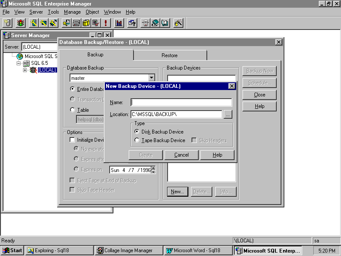Switch to the Restore tab
Screen dimensions: 341x256
point(169,55)
